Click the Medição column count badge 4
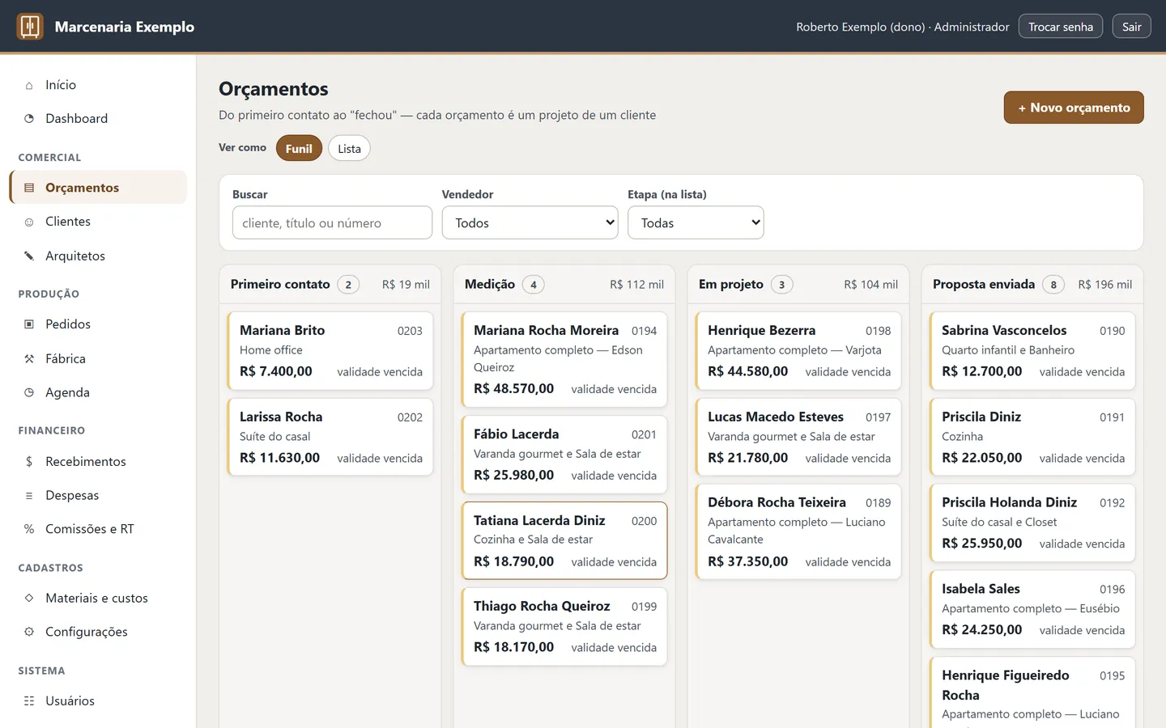Image resolution: width=1166 pixels, height=728 pixels. click(534, 285)
